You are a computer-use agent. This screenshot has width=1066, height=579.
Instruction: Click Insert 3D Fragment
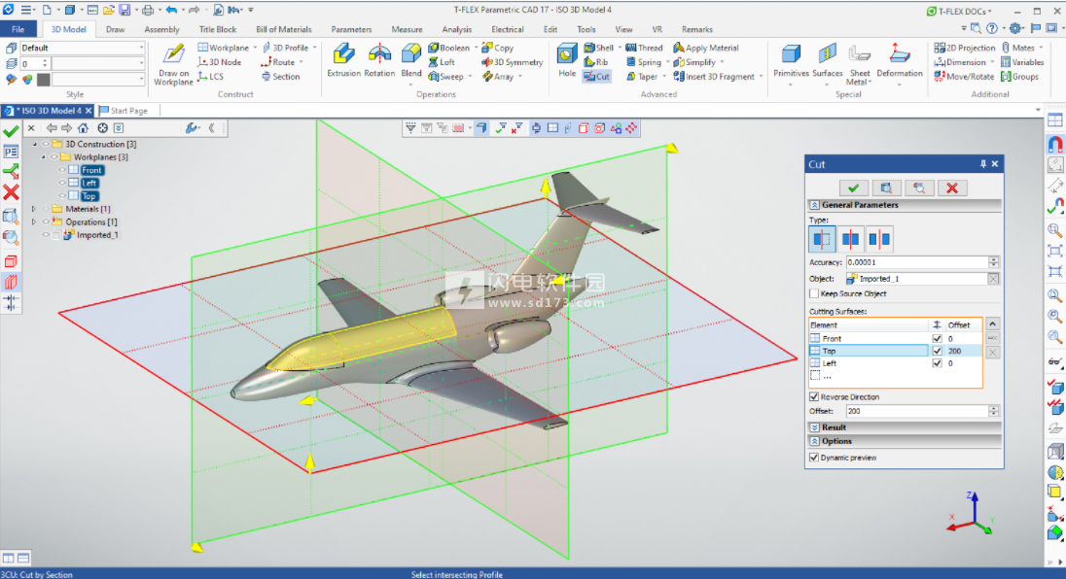[714, 77]
